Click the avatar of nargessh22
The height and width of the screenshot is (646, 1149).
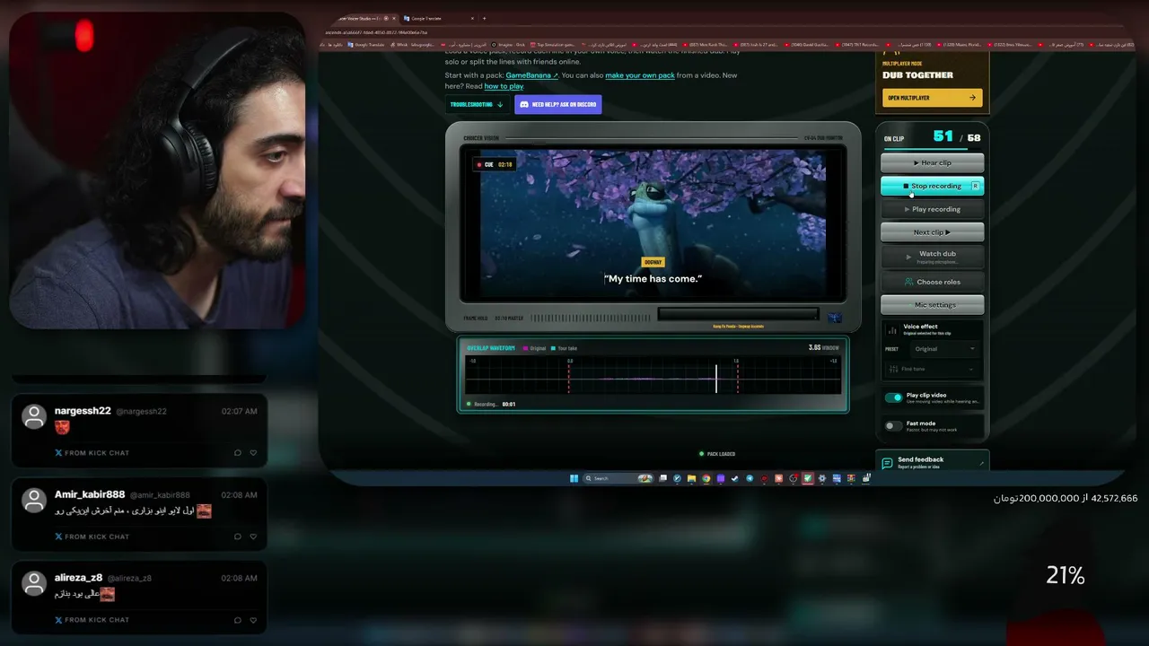coord(34,416)
